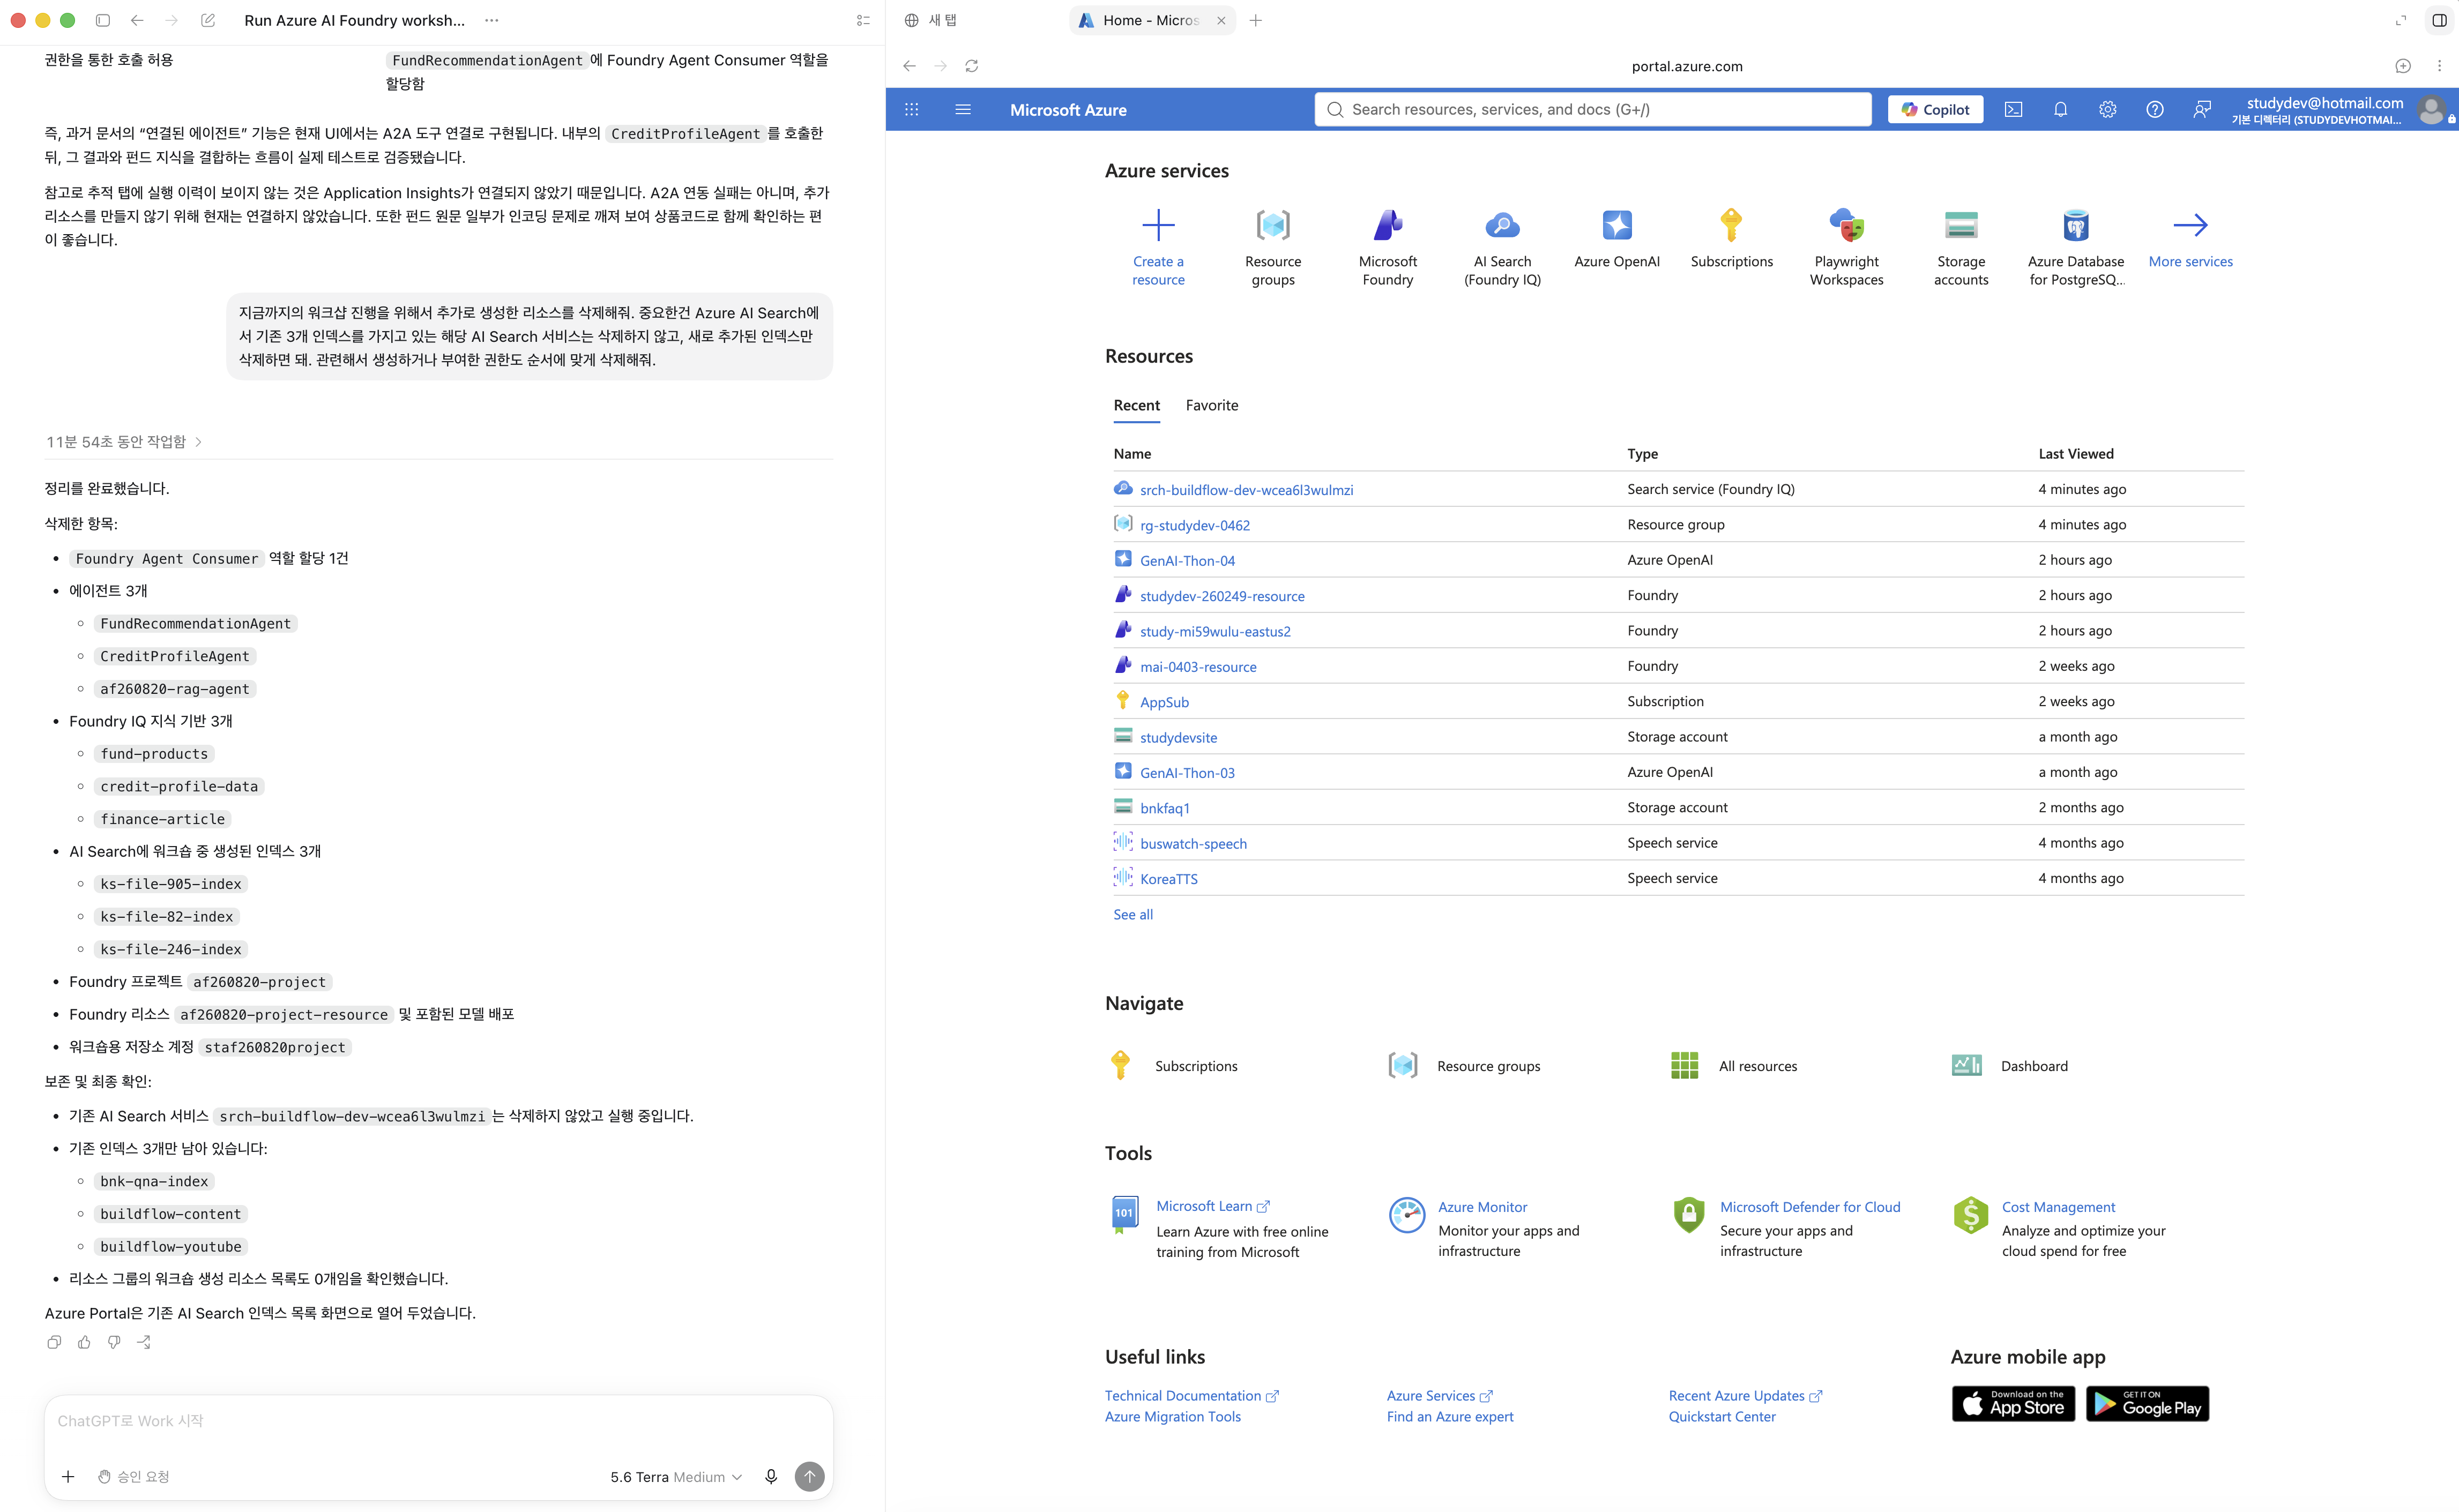Copy the assistant response
Screen dimensions: 2459x1512
(54, 1342)
